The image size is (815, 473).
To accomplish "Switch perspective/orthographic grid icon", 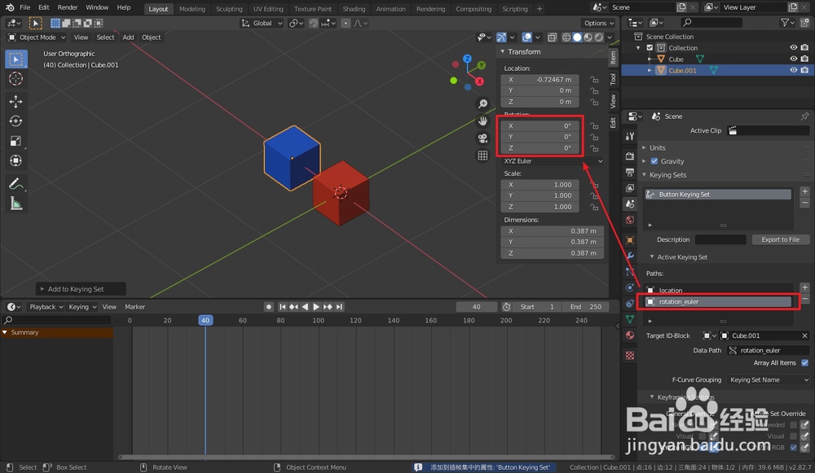I will (482, 155).
